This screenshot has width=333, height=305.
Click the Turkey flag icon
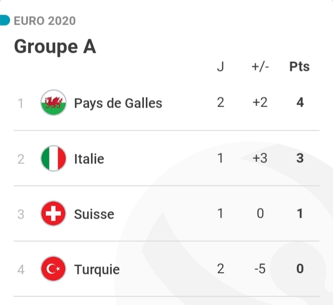point(53,269)
